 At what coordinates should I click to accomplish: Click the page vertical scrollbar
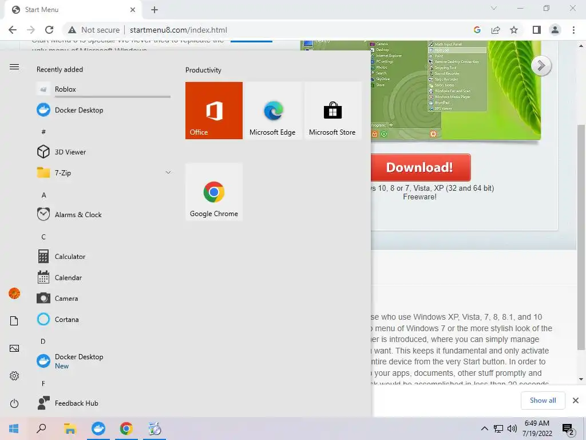pyautogui.click(x=581, y=237)
